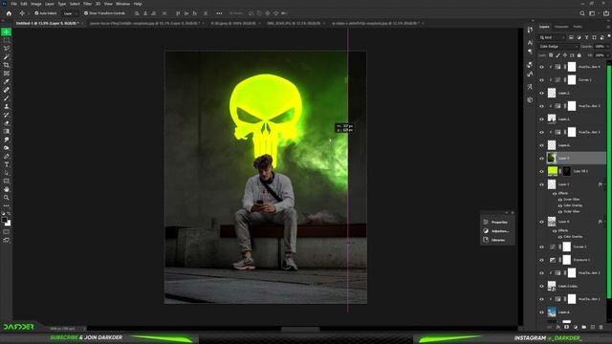Select the Frame tool
Image resolution: width=612 pixels, height=344 pixels.
tap(7, 74)
